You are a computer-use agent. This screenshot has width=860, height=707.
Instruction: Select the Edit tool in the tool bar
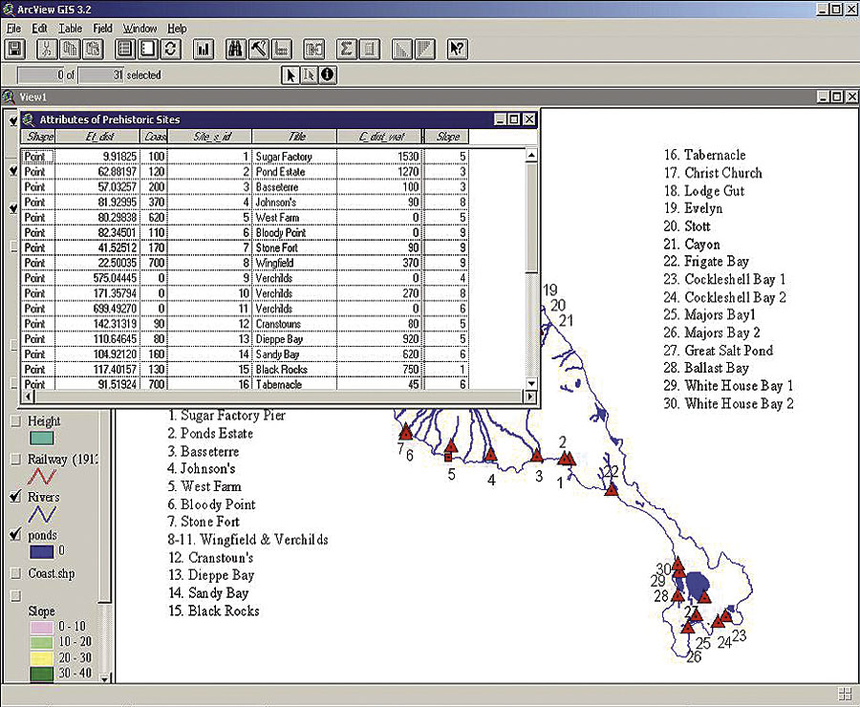click(x=309, y=75)
